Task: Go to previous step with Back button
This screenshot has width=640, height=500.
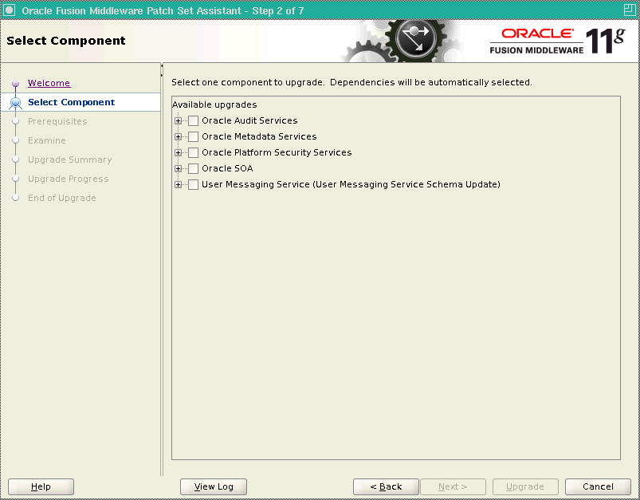Action: point(386,486)
